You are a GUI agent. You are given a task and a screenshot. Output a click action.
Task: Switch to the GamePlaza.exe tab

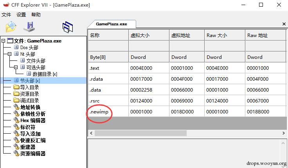tap(111, 24)
